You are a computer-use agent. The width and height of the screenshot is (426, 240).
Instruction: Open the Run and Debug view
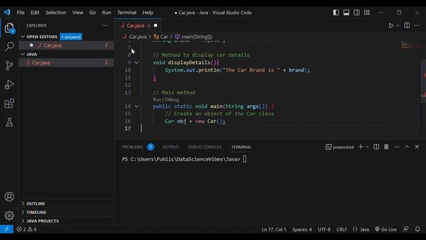[x=9, y=85]
